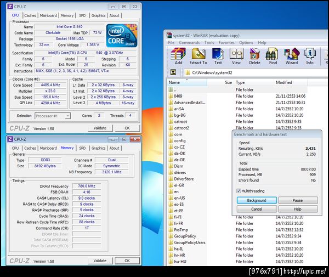
Task: Expand the Processor #1 selection dropdown
Action: tap(53, 116)
